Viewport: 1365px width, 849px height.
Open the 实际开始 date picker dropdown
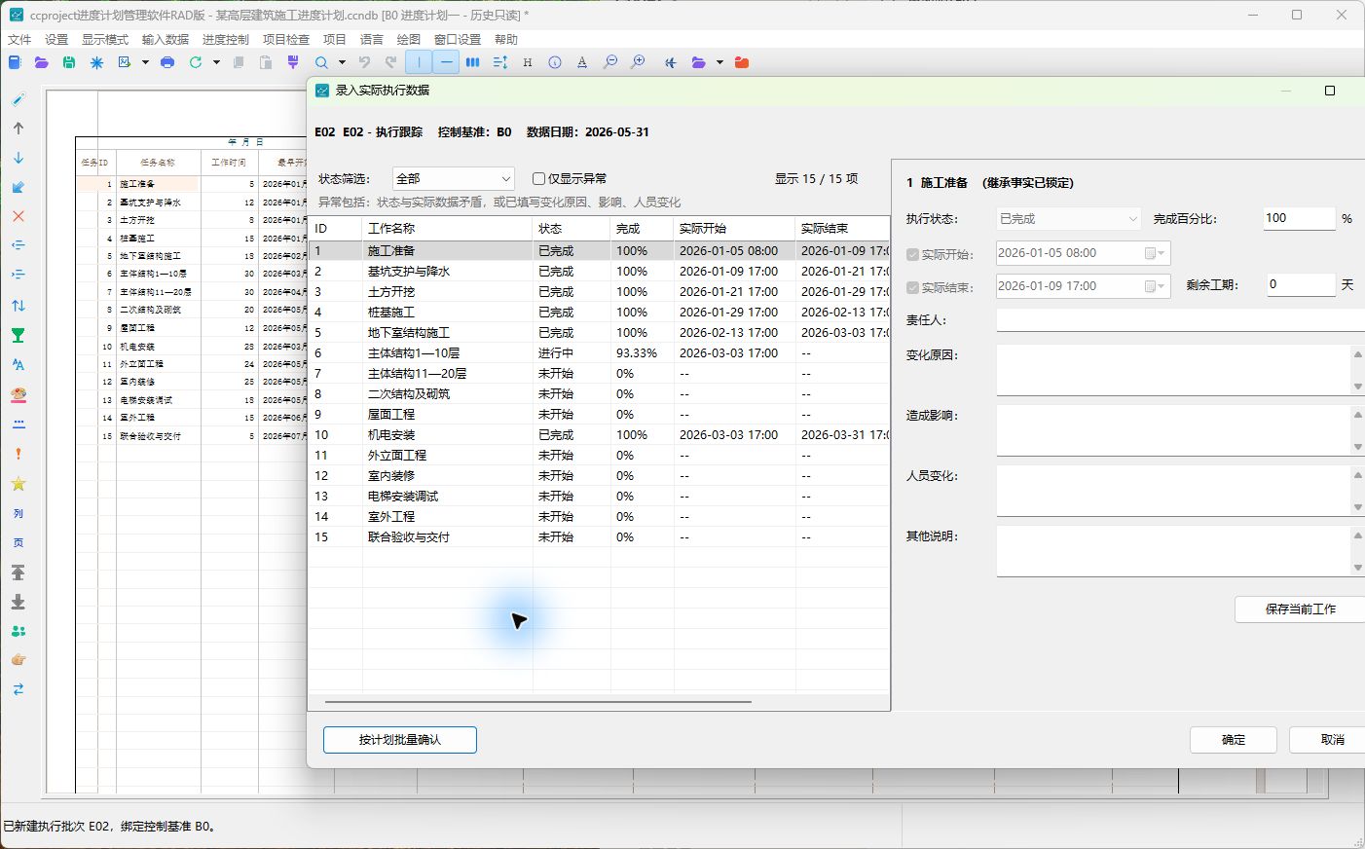pos(1155,253)
